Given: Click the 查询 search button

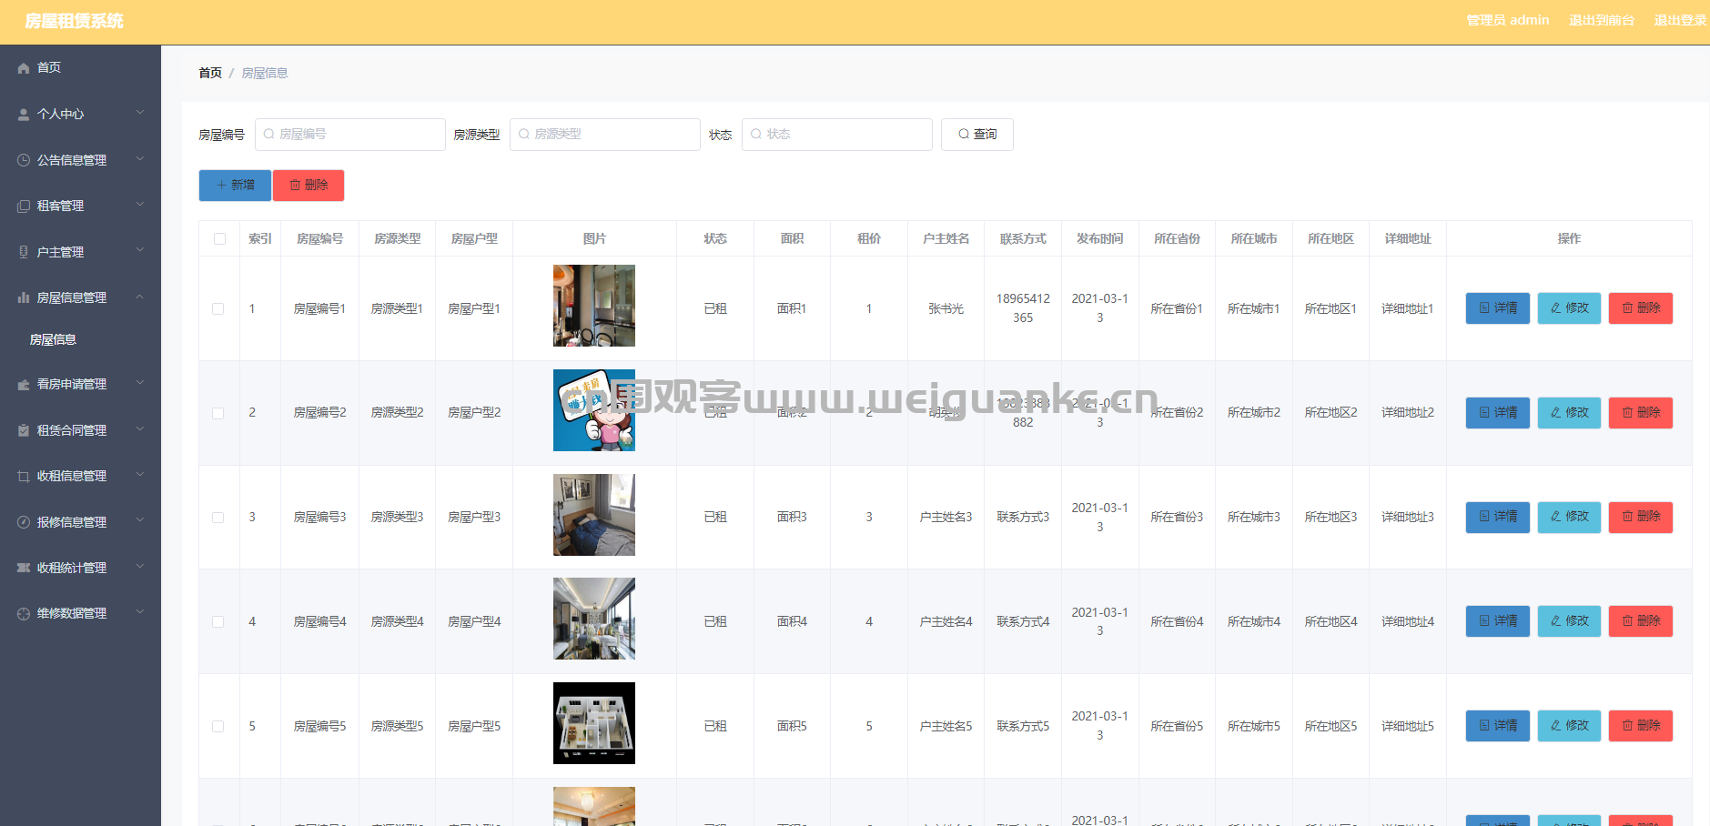Looking at the screenshot, I should pos(977,135).
